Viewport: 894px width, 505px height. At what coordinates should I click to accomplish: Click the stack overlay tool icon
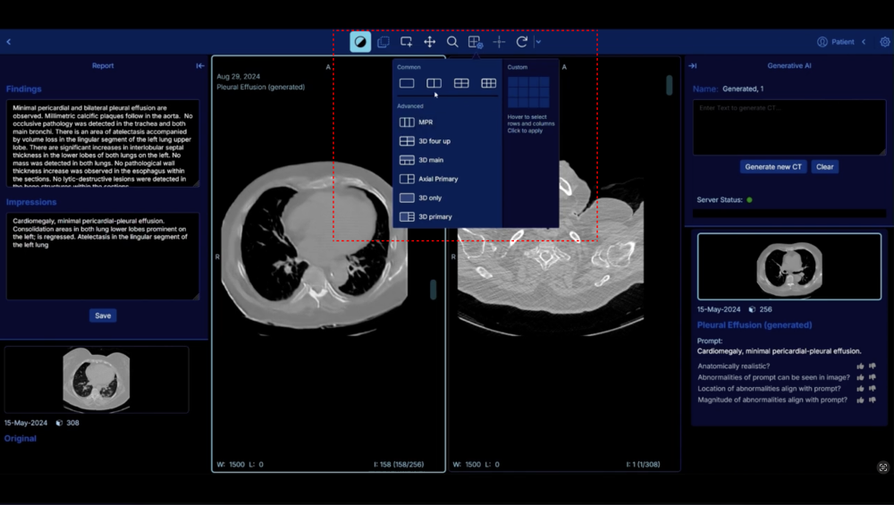pyautogui.click(x=384, y=42)
